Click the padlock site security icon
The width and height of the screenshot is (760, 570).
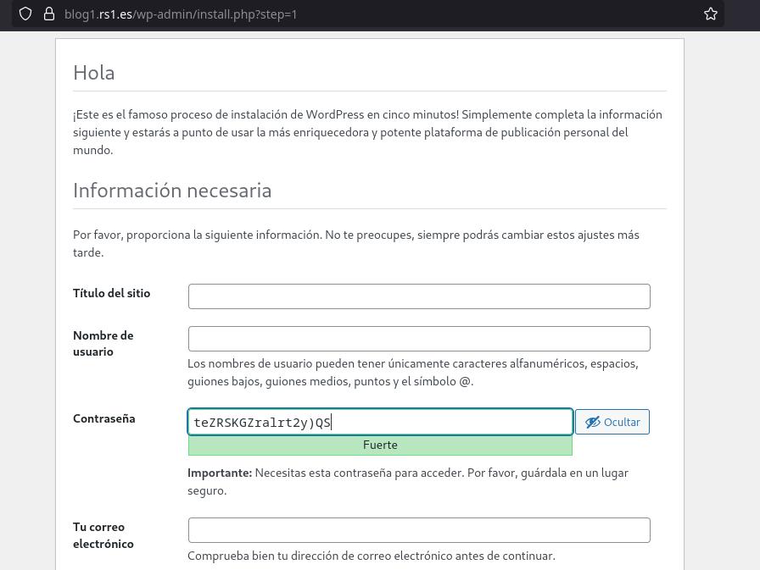click(x=49, y=14)
